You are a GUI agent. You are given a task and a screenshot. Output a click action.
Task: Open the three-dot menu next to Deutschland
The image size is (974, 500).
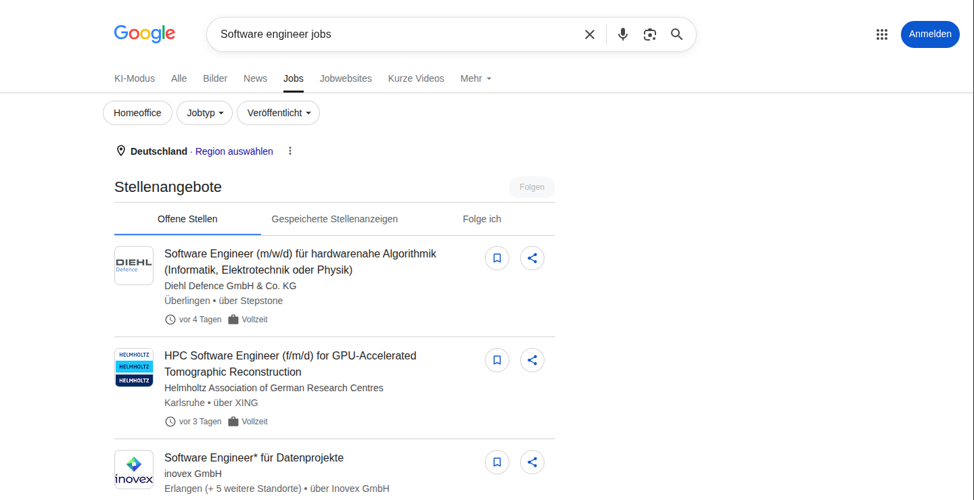pos(290,151)
